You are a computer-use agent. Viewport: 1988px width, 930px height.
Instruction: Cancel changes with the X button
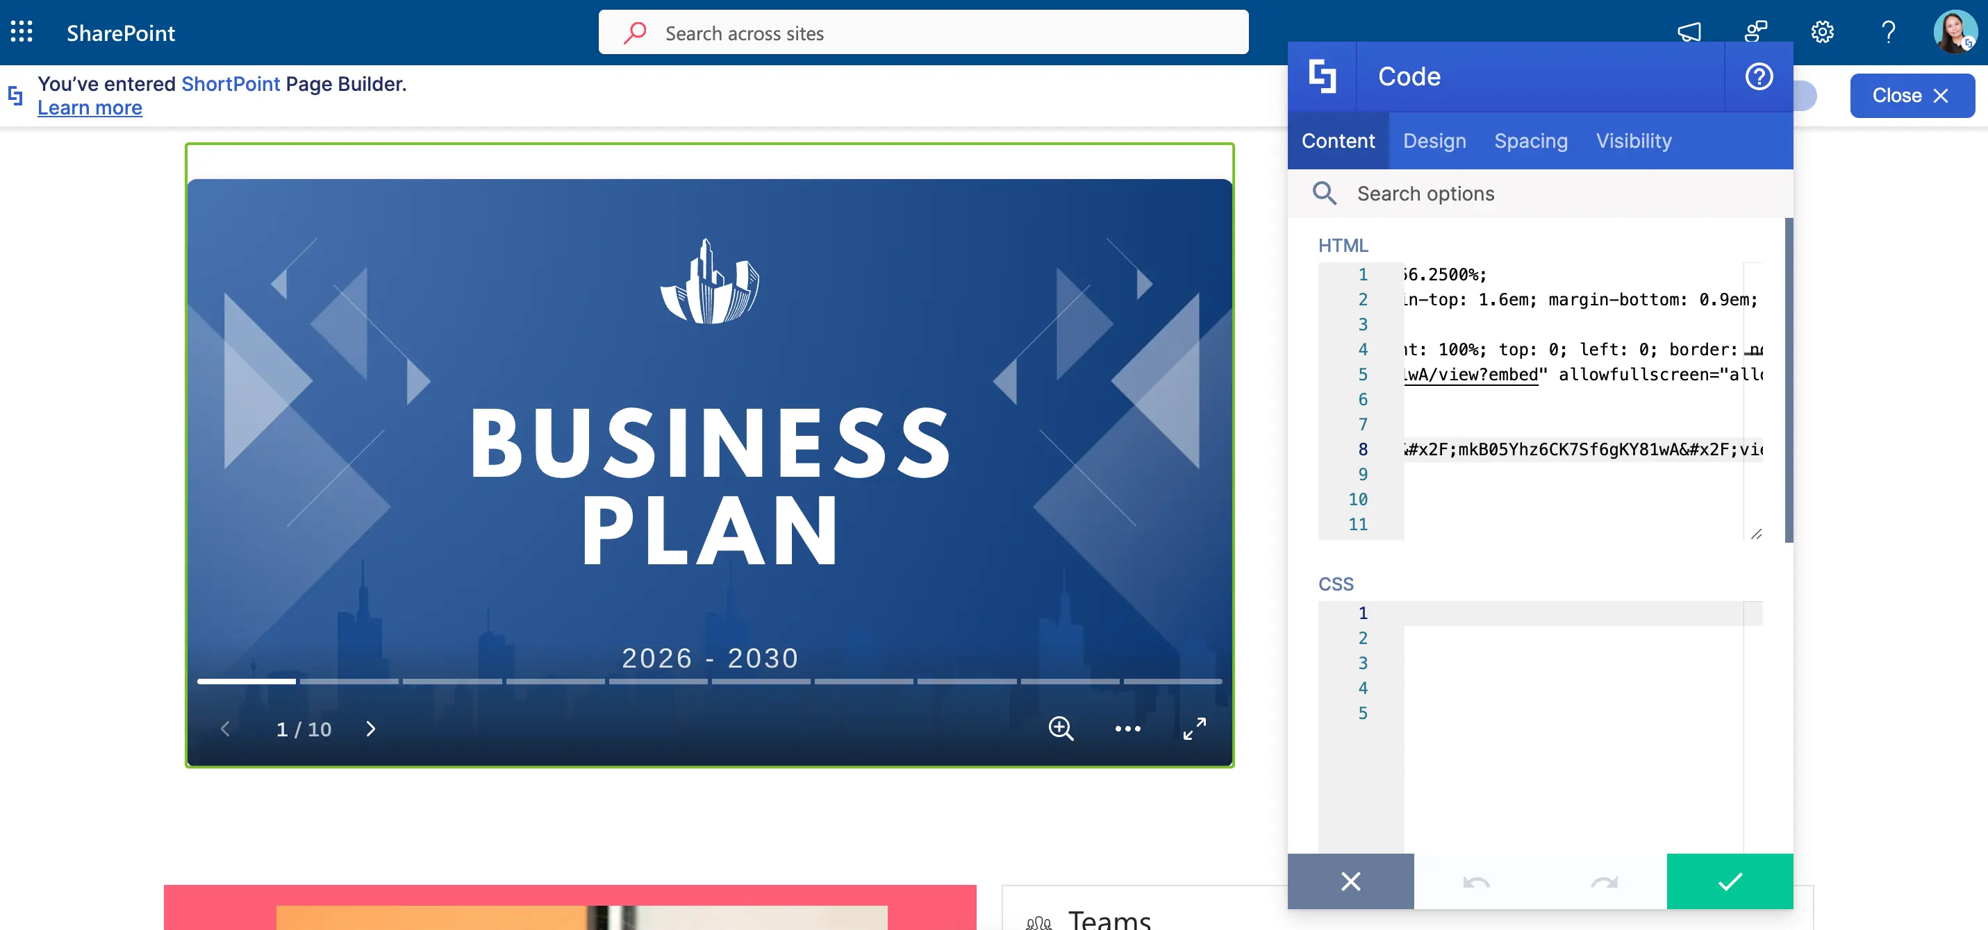click(1350, 881)
